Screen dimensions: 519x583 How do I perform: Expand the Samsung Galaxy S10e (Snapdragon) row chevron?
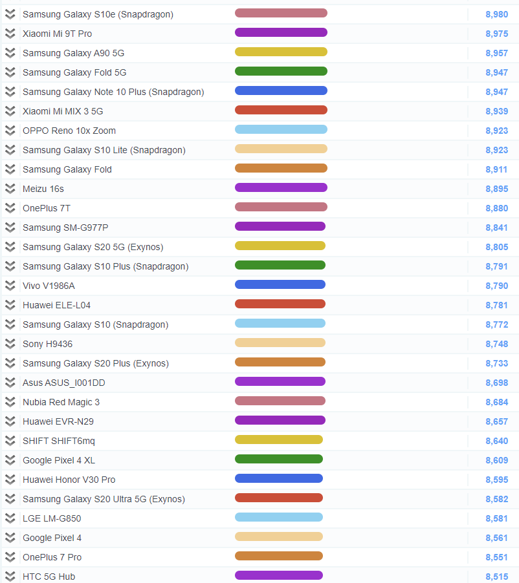pyautogui.click(x=10, y=14)
